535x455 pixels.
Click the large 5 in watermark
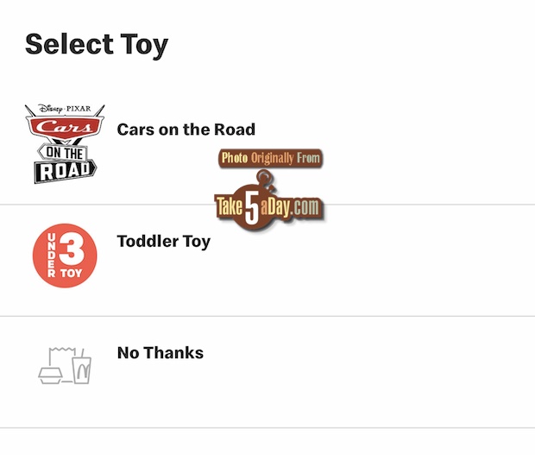252,208
